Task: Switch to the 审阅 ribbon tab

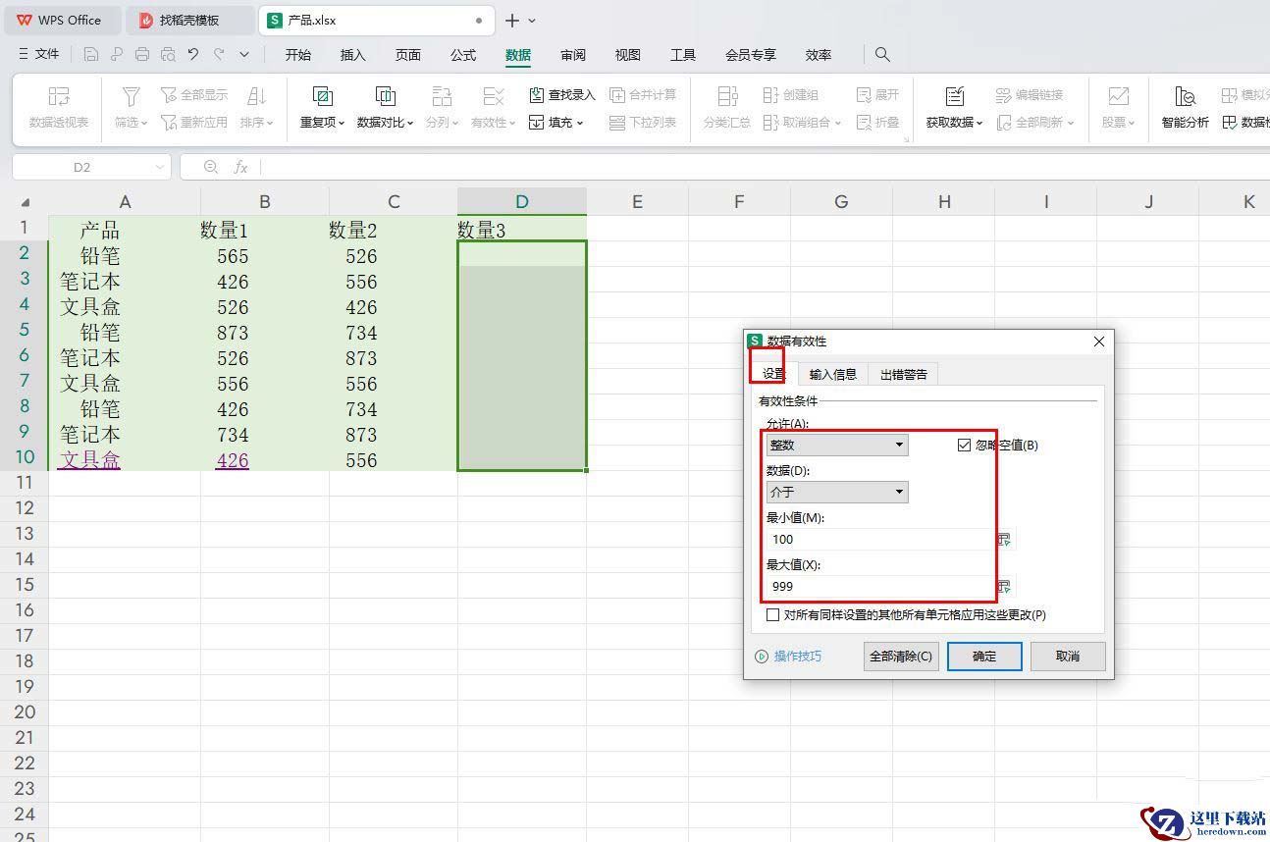Action: pyautogui.click(x=573, y=55)
